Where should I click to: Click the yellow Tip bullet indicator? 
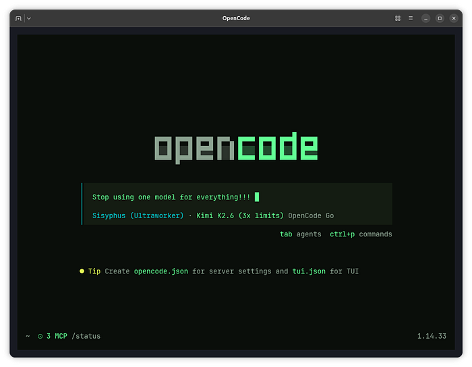(x=82, y=271)
